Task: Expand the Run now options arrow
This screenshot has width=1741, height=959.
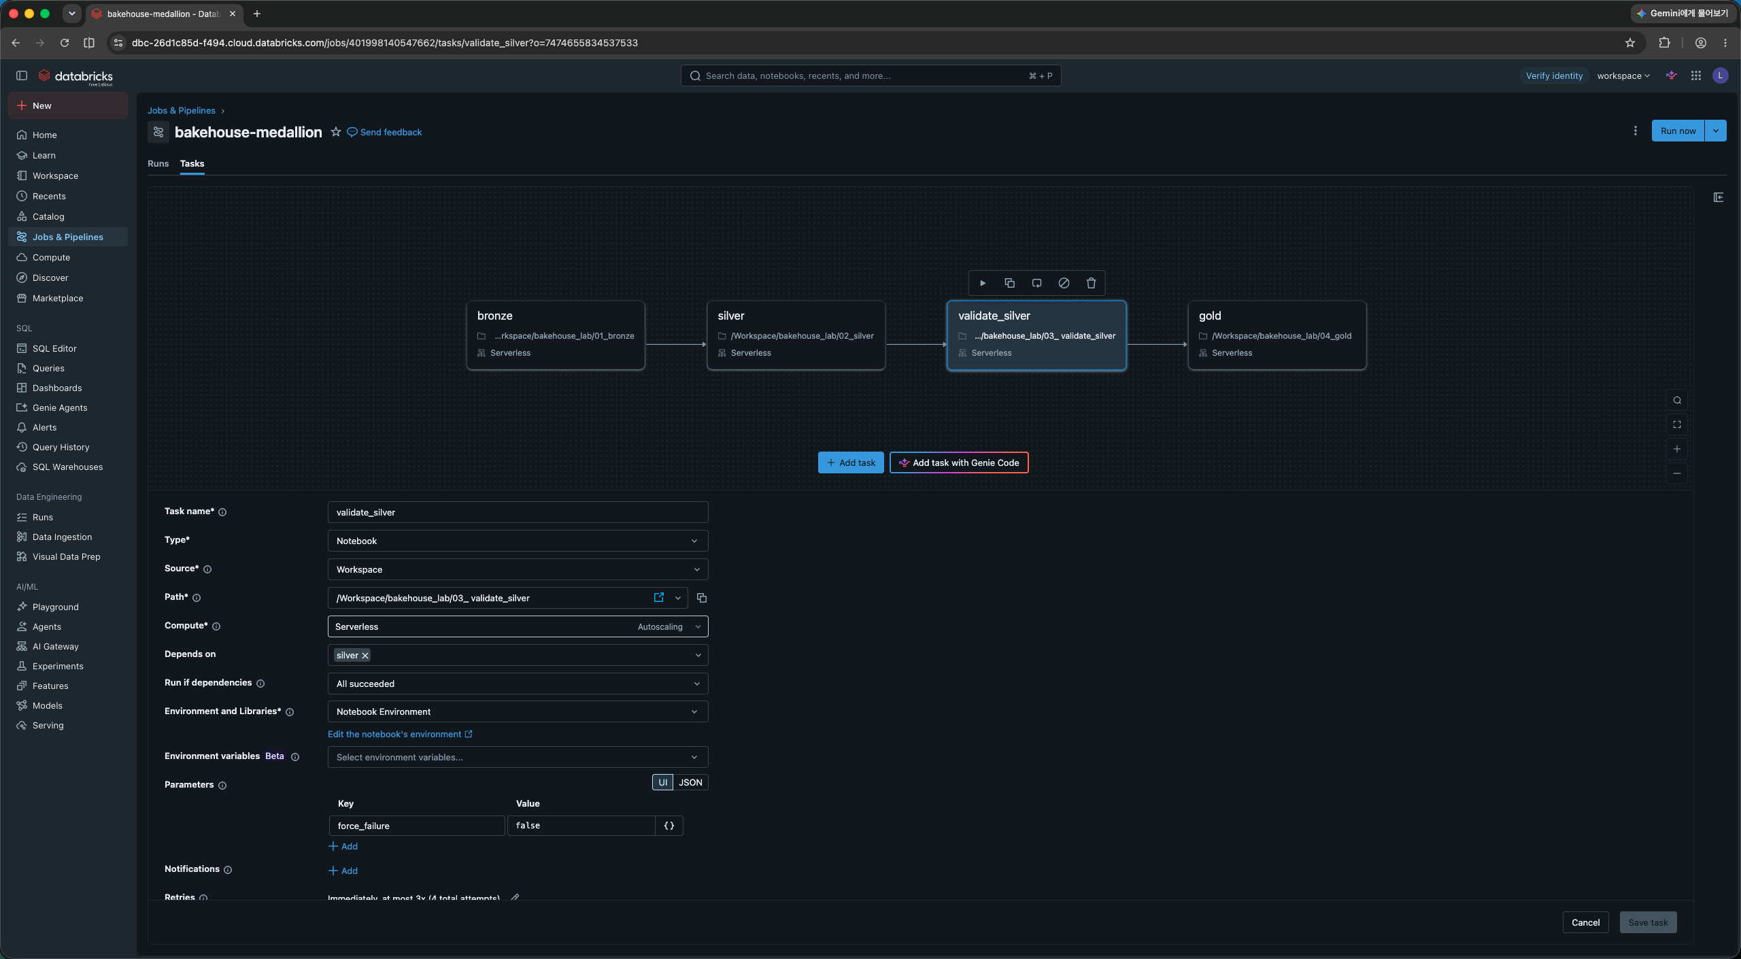Action: 1716,131
